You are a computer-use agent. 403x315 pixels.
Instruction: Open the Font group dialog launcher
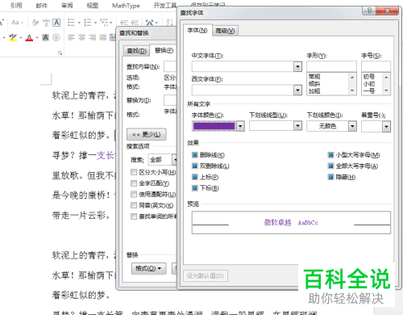point(60,53)
